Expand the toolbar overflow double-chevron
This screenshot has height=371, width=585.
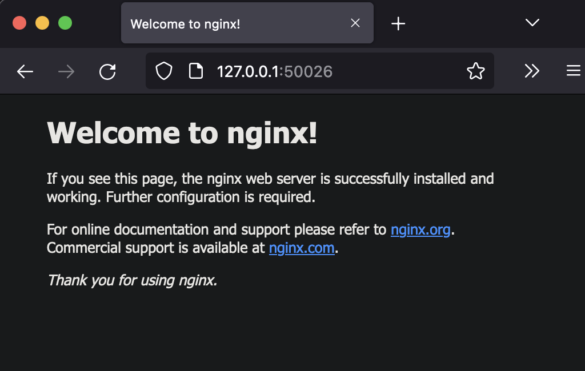(532, 71)
